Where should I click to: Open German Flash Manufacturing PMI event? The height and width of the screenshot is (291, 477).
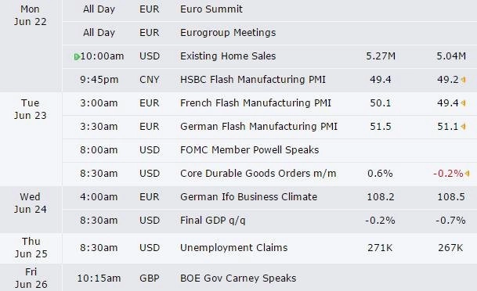click(259, 127)
